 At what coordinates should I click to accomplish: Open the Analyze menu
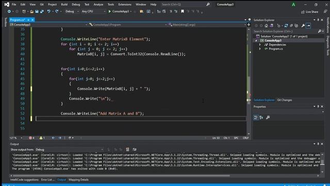98,4
